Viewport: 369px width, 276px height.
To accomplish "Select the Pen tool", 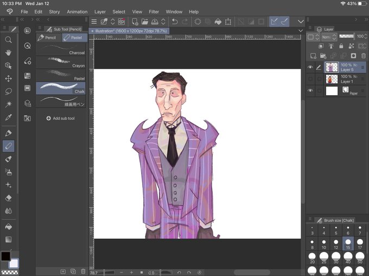I will click(x=8, y=133).
